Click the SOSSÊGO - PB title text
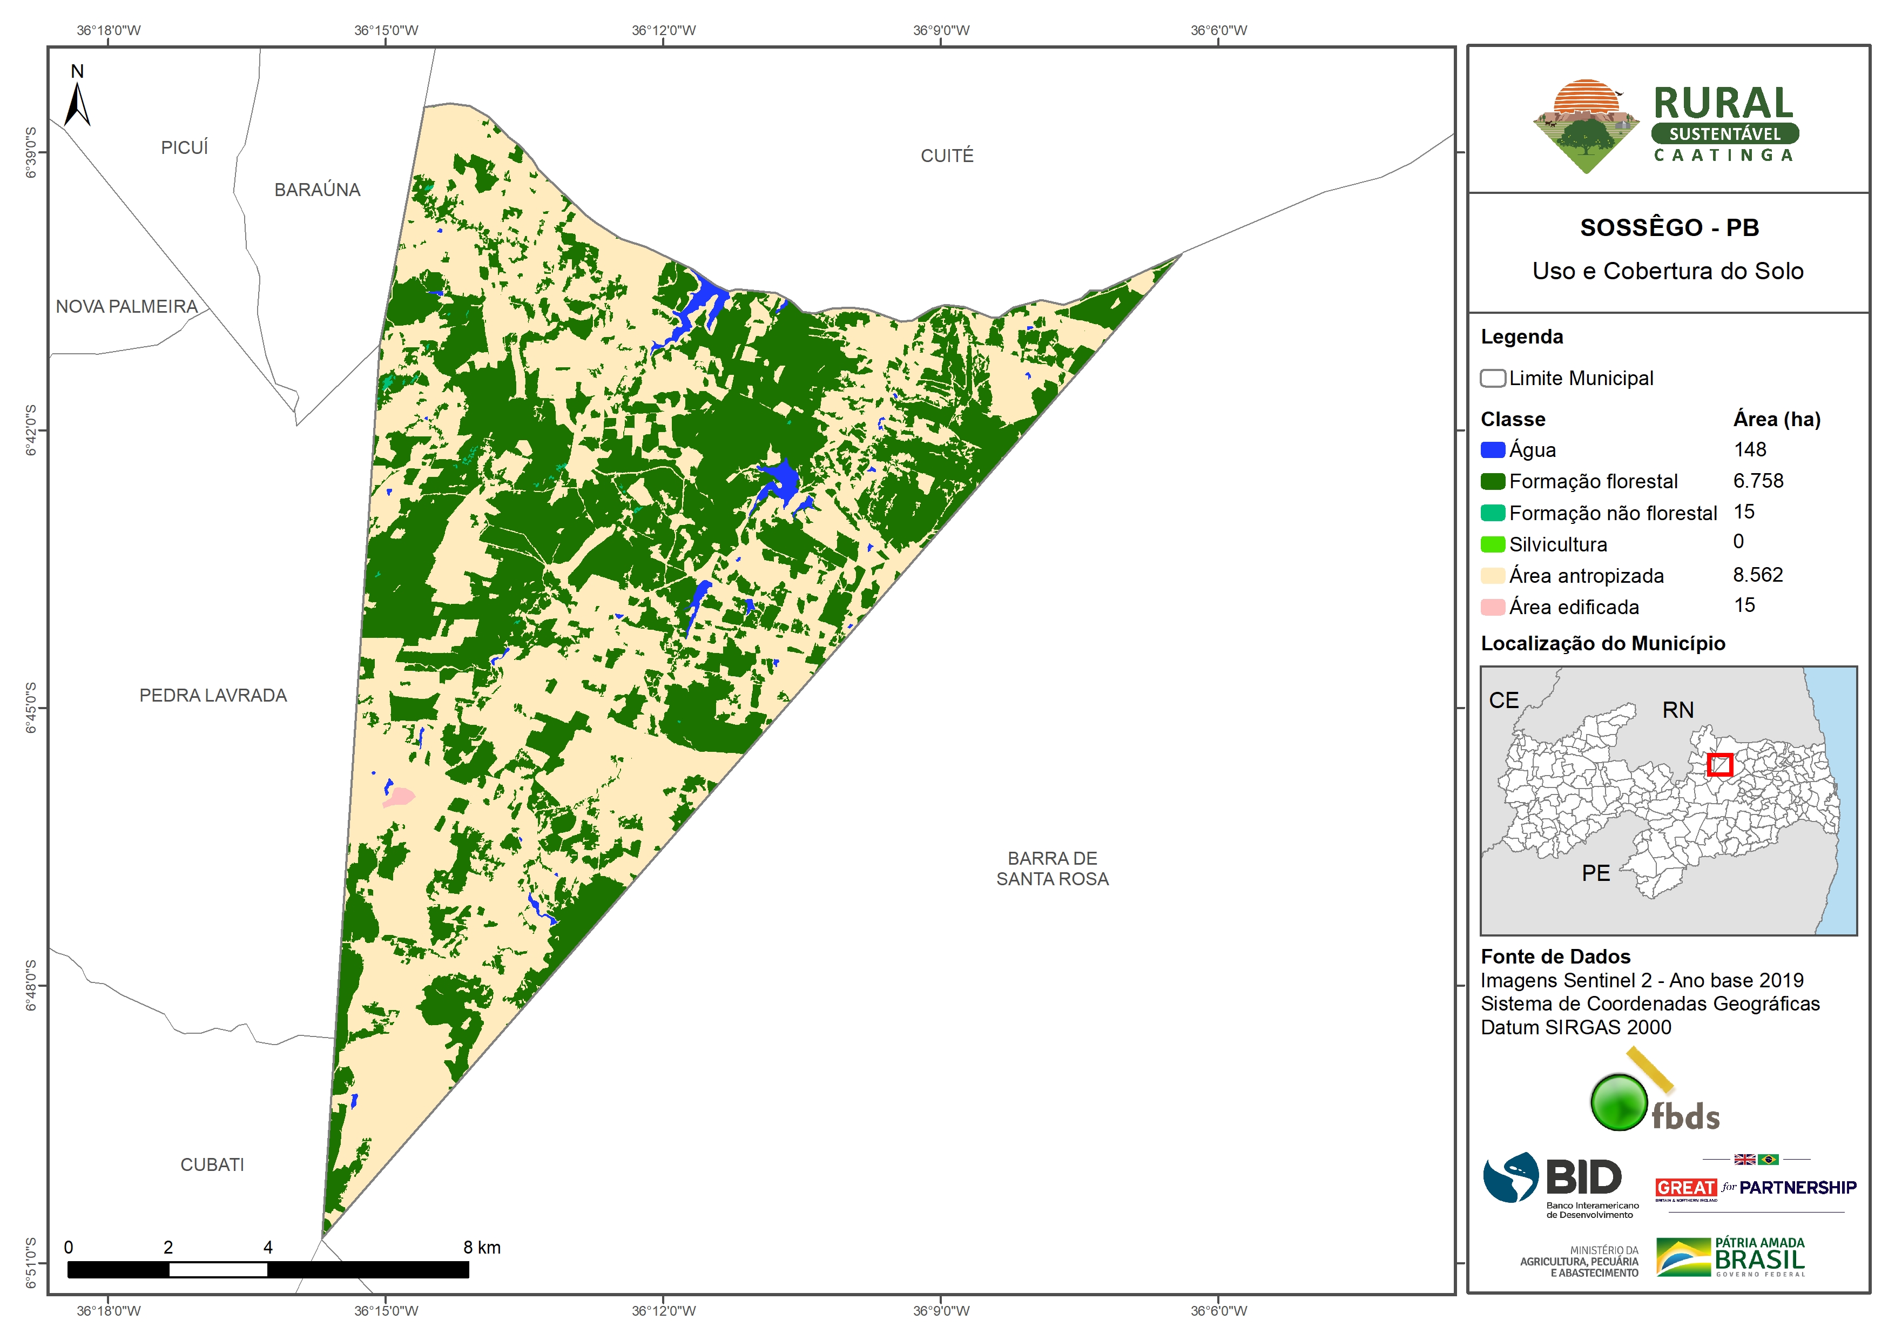 [x=1669, y=227]
